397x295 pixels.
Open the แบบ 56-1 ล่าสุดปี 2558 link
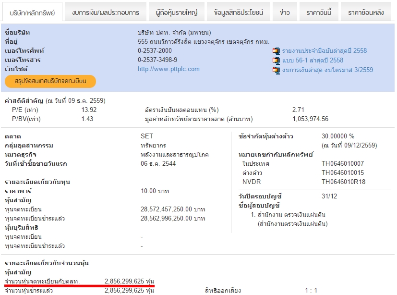[313, 61]
